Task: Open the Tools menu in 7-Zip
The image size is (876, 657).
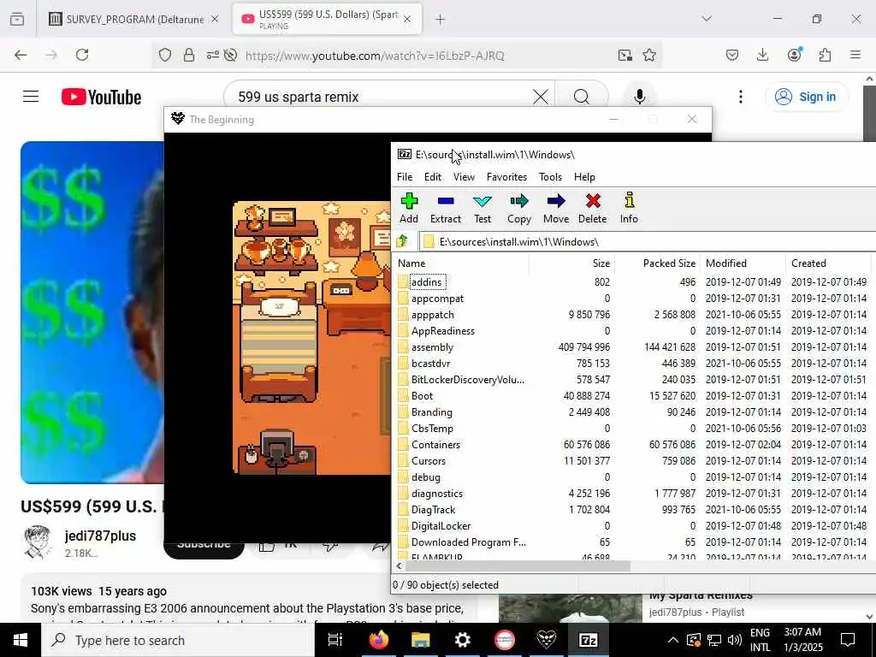Action: (550, 176)
